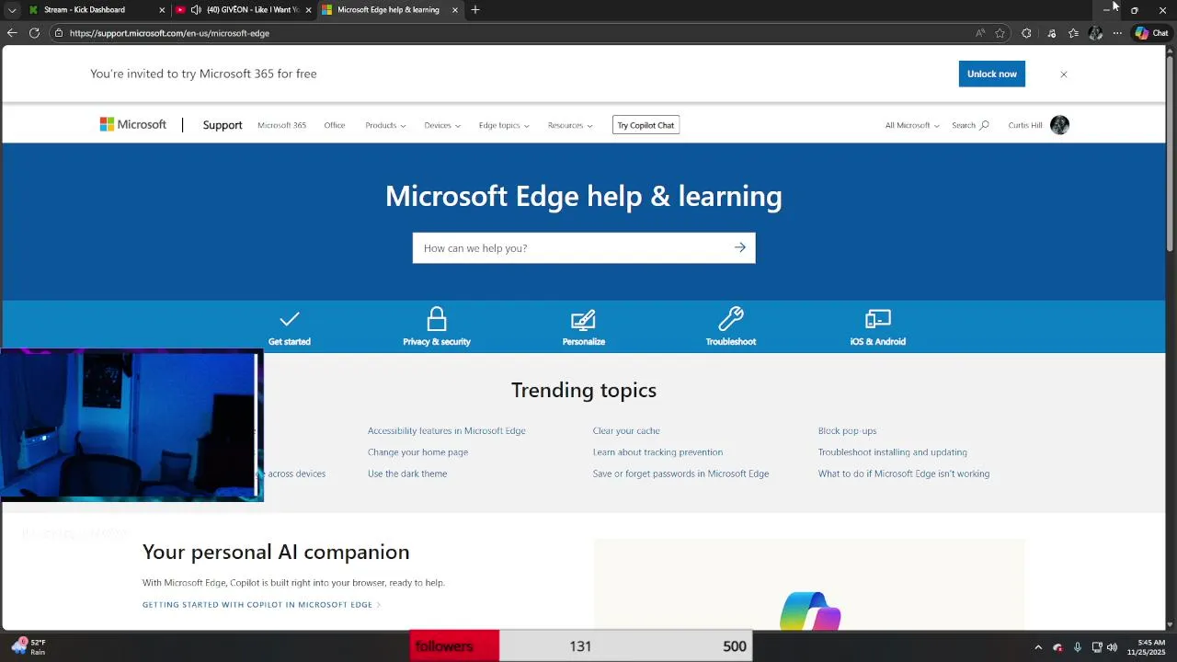Screen dimensions: 1177x662
Task: Close the Microsoft Edge help tab
Action: point(455,10)
